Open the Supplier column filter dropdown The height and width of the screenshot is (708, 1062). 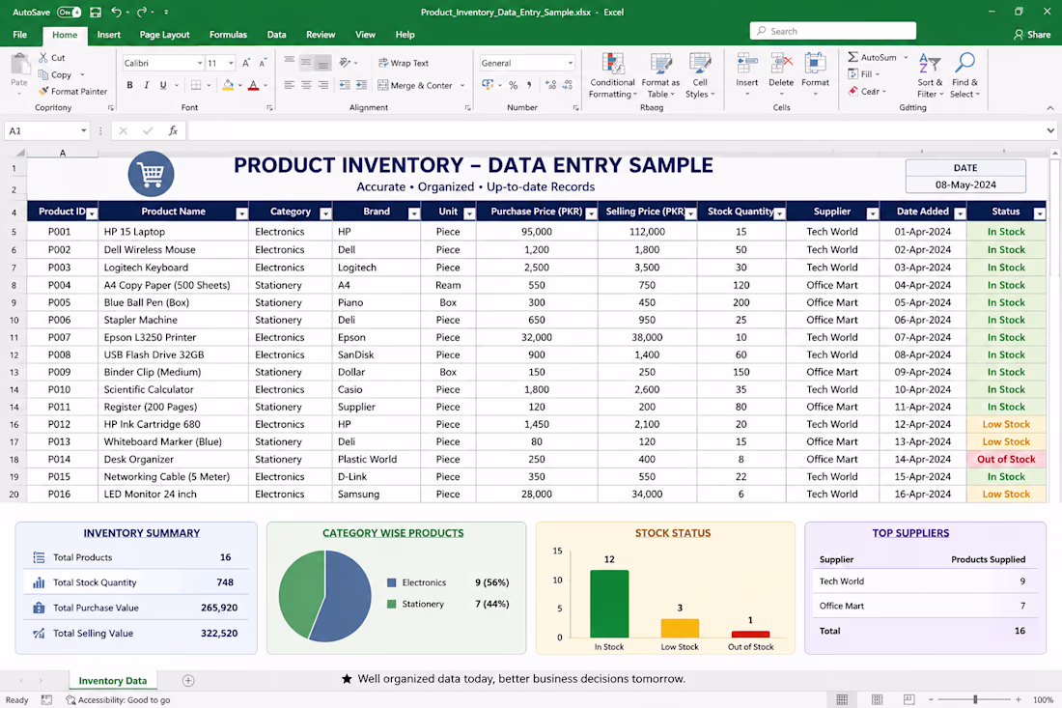tap(873, 213)
